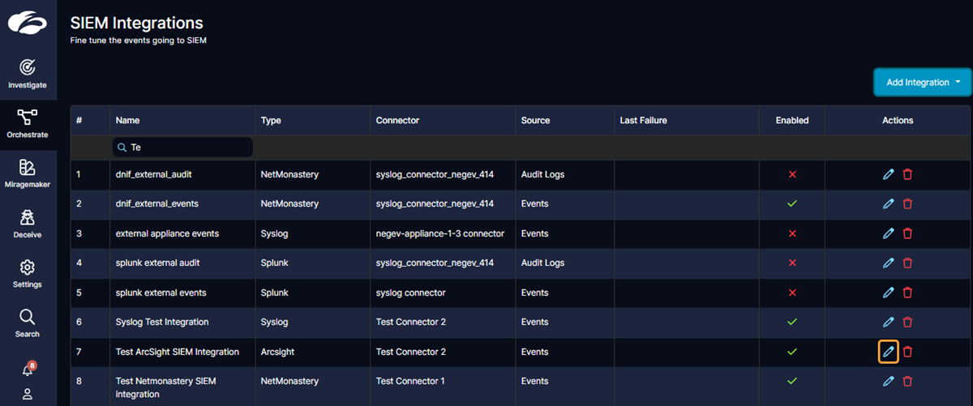Screen dimensions: 973x406
Task: Click the pencil icon for splunk external events
Action: [x=888, y=293]
